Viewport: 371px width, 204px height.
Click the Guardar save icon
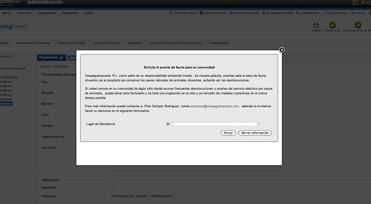point(316,25)
